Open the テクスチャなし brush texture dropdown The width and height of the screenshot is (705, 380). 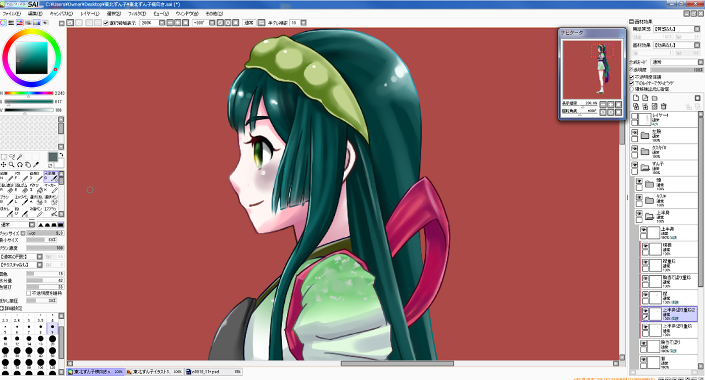tap(40, 264)
